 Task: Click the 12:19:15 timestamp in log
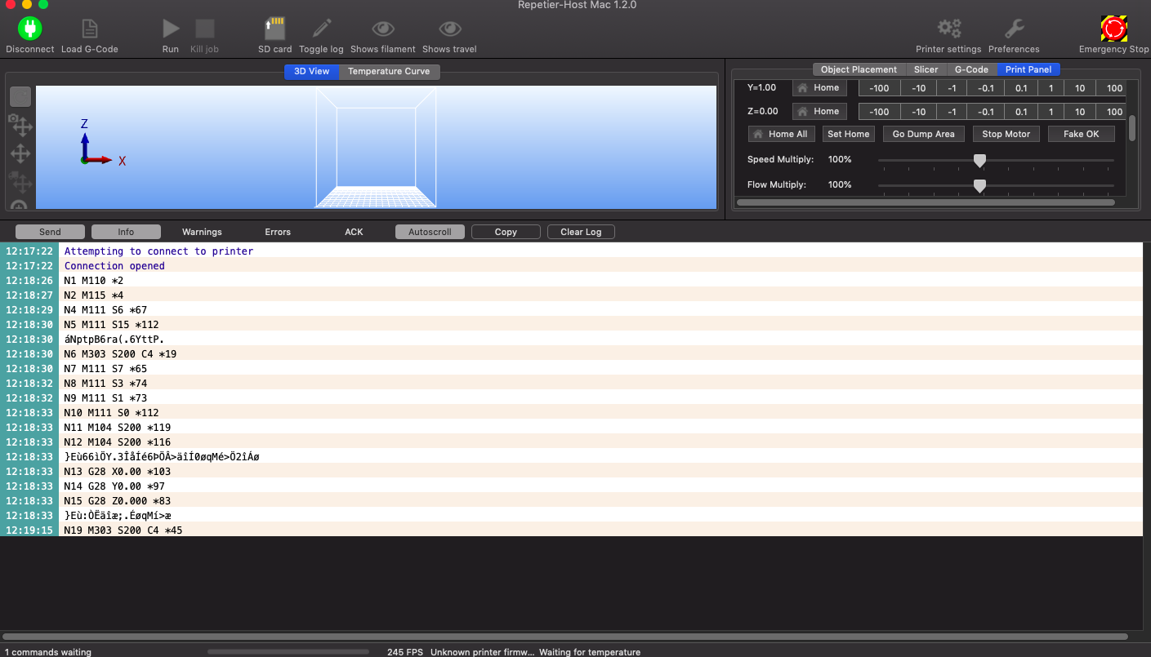coord(29,530)
